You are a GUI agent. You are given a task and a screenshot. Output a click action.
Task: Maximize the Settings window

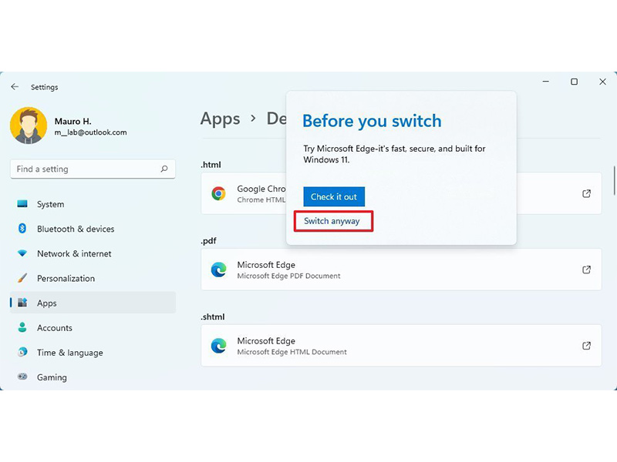click(x=574, y=82)
